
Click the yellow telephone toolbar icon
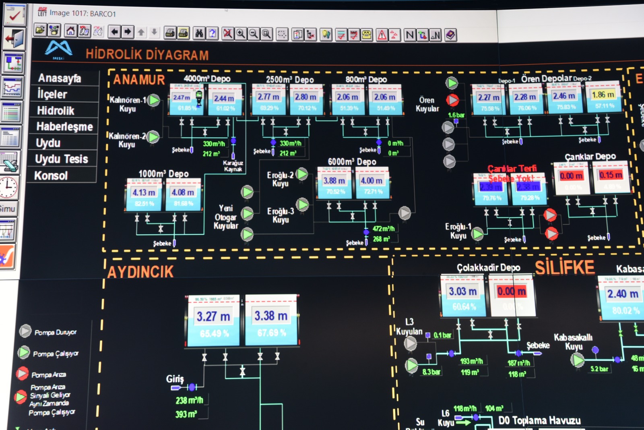tap(367, 35)
